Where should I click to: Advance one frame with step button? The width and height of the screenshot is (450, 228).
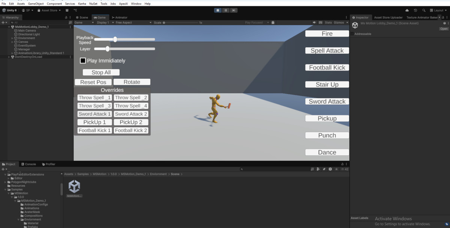pyautogui.click(x=234, y=10)
